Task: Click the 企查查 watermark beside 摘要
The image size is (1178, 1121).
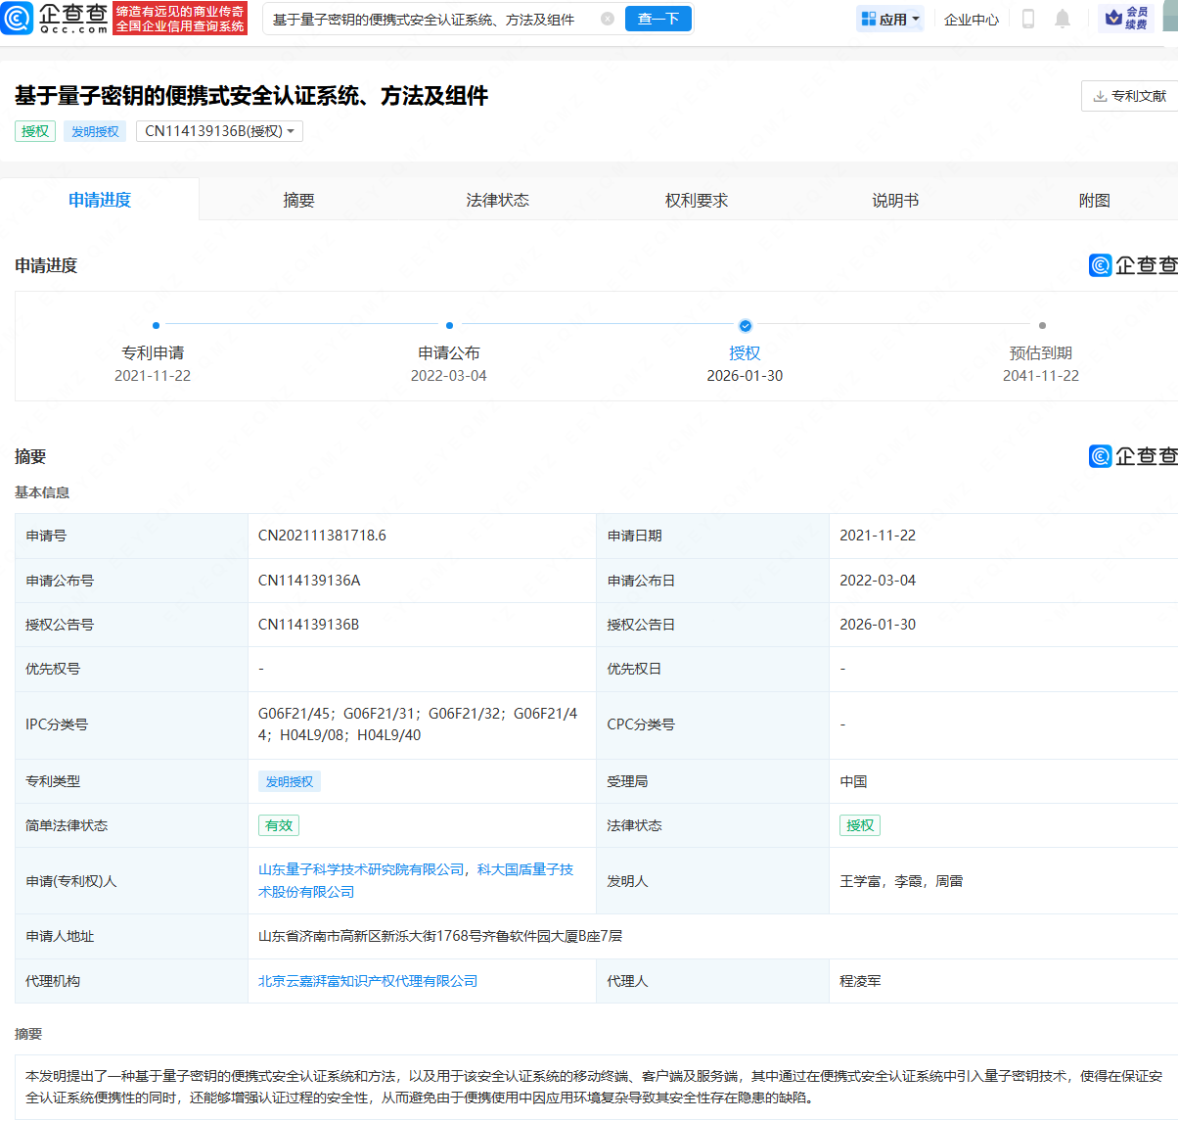Action: click(x=1133, y=456)
